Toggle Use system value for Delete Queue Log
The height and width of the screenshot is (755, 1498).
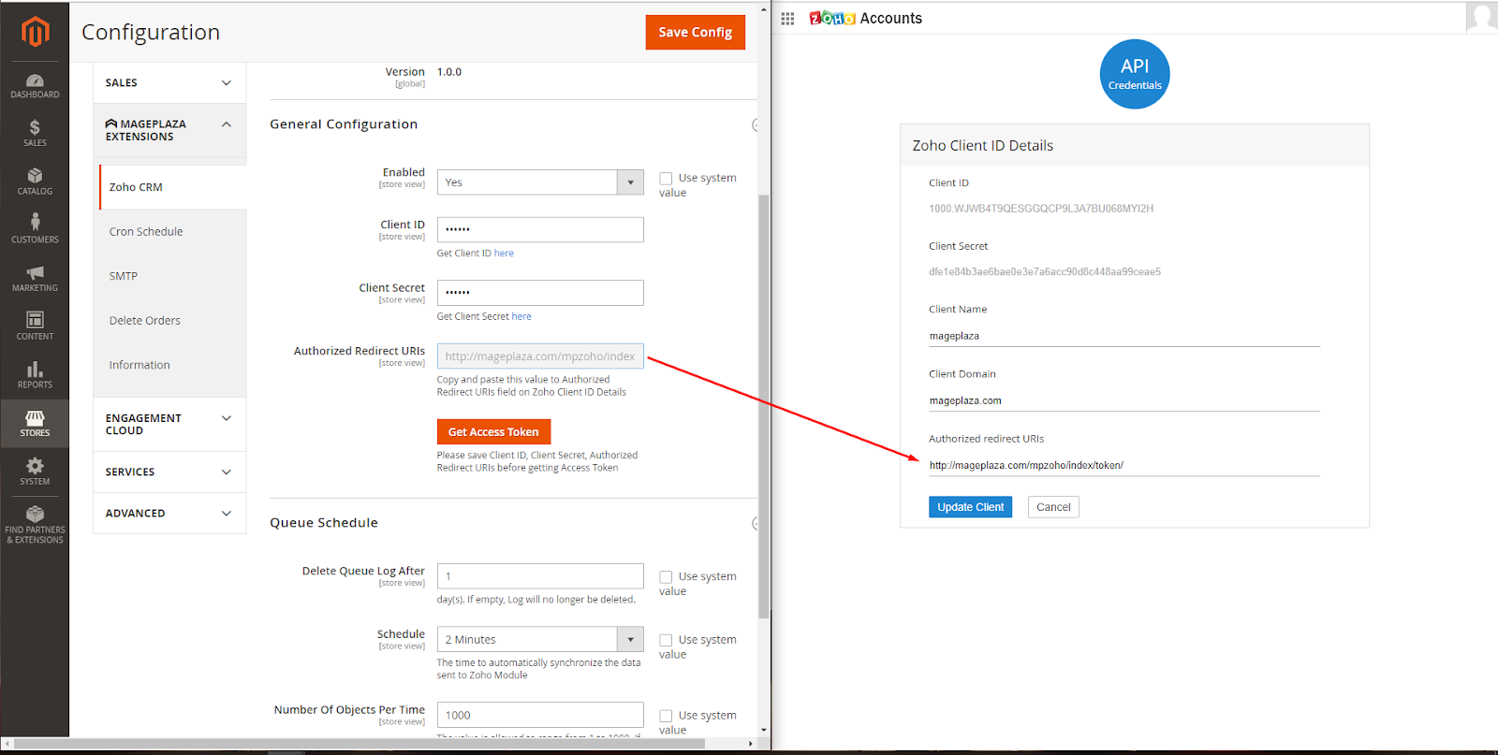click(x=666, y=577)
